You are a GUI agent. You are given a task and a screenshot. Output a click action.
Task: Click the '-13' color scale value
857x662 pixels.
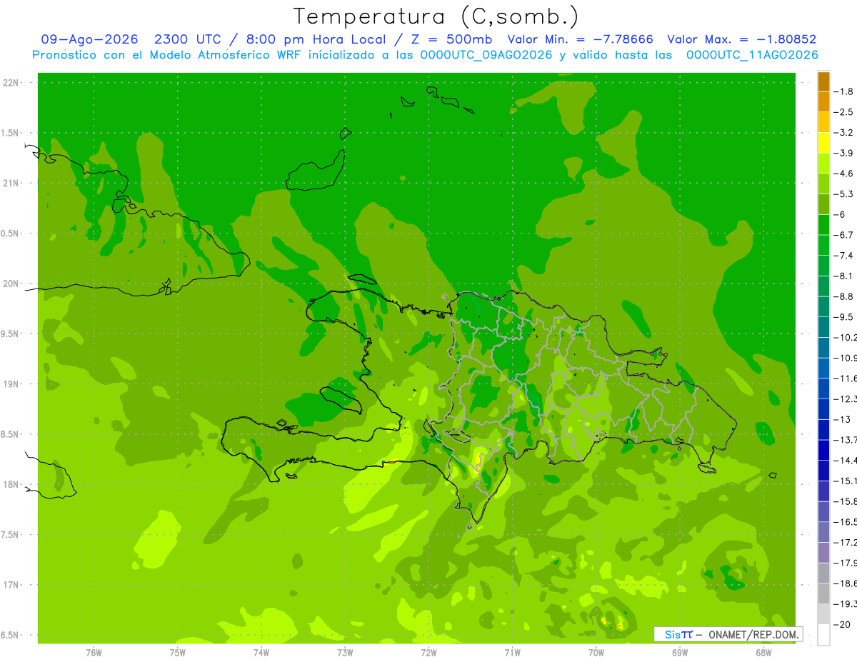tap(841, 419)
